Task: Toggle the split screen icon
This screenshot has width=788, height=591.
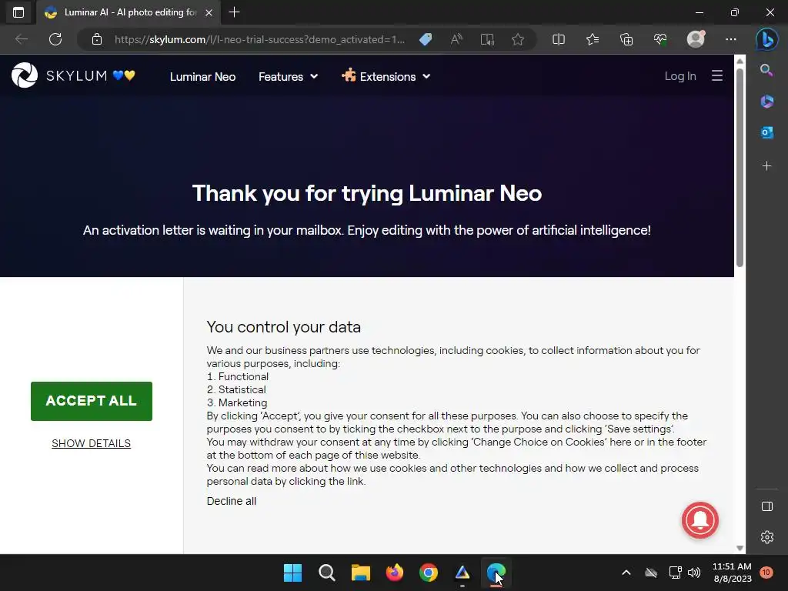Action: 559,39
